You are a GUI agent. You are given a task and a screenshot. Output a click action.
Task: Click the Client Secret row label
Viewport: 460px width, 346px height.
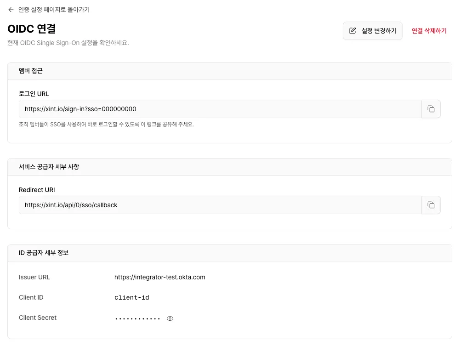pos(38,318)
